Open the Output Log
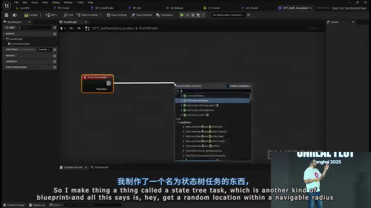The height and width of the screenshot is (208, 371). click(x=37, y=205)
